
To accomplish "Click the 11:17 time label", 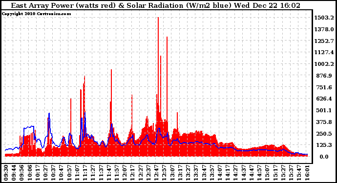I will 85,173.
